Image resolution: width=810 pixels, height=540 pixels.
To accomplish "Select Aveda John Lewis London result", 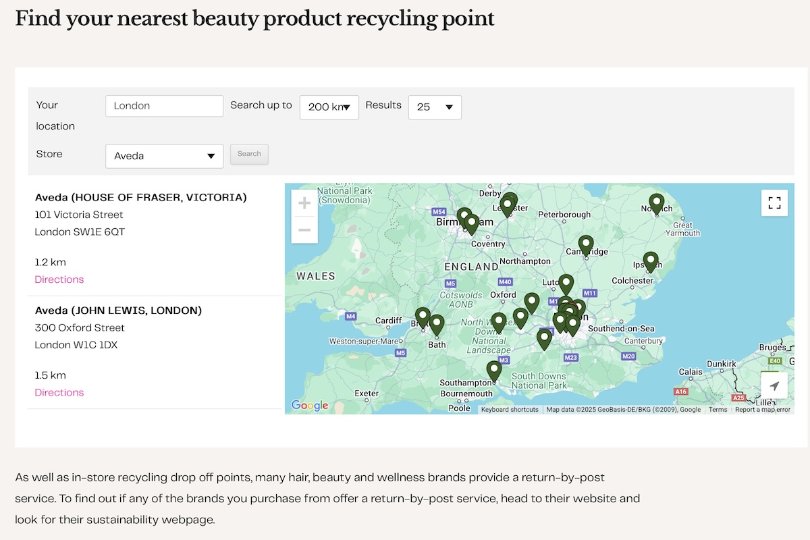I will click(x=119, y=310).
